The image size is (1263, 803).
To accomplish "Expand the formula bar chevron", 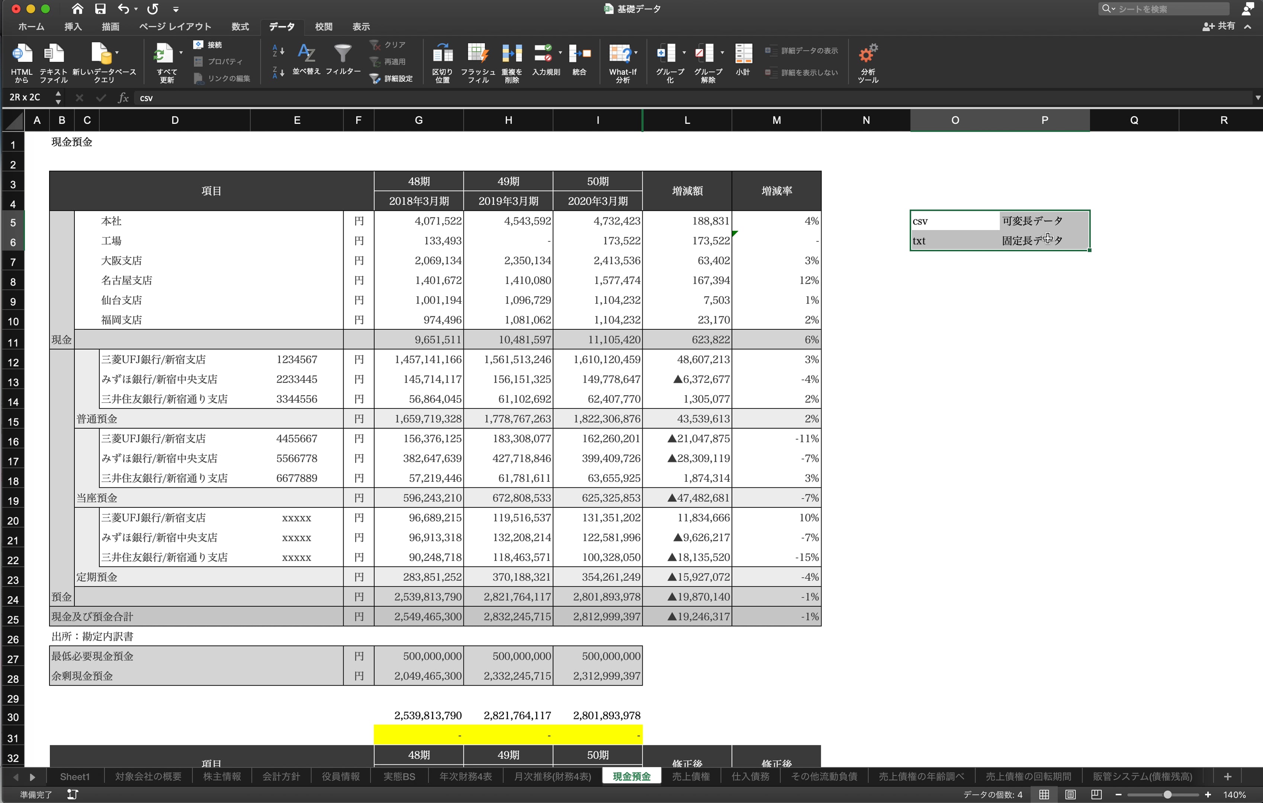I will [x=1257, y=98].
